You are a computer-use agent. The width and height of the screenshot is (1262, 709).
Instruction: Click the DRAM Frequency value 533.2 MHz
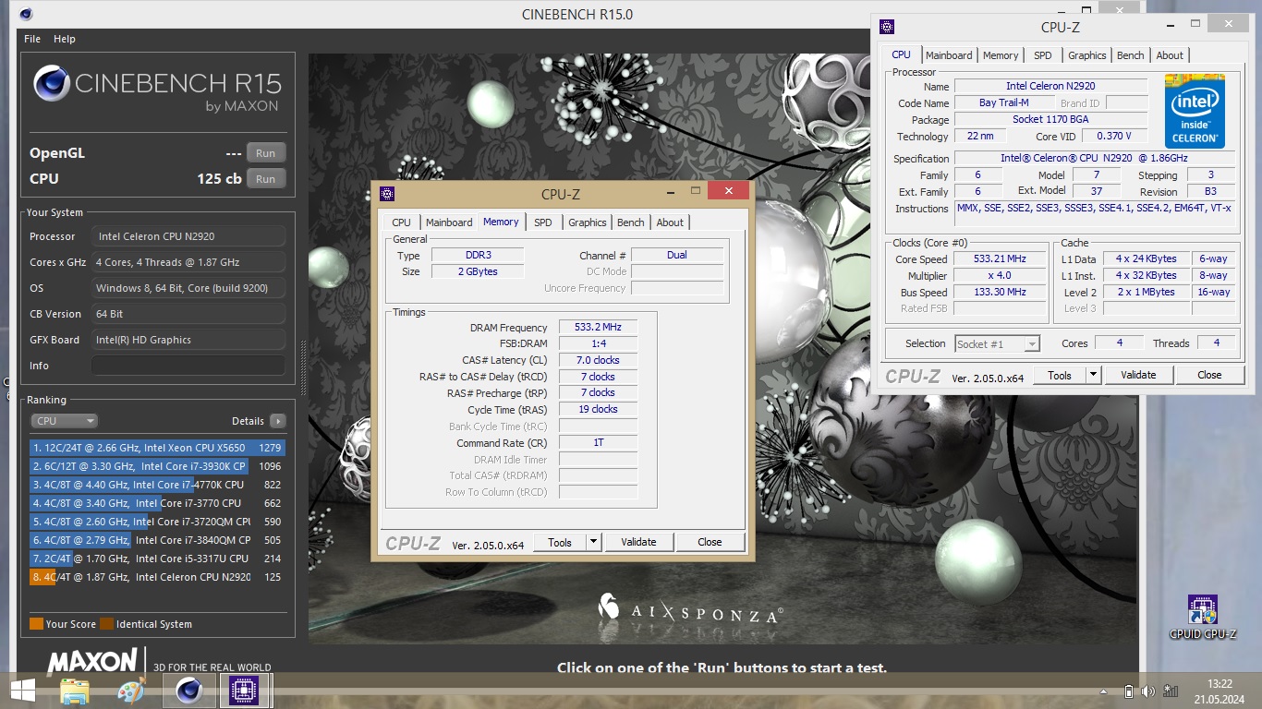point(598,328)
